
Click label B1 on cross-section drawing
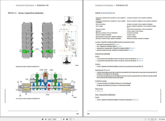[55, 73]
